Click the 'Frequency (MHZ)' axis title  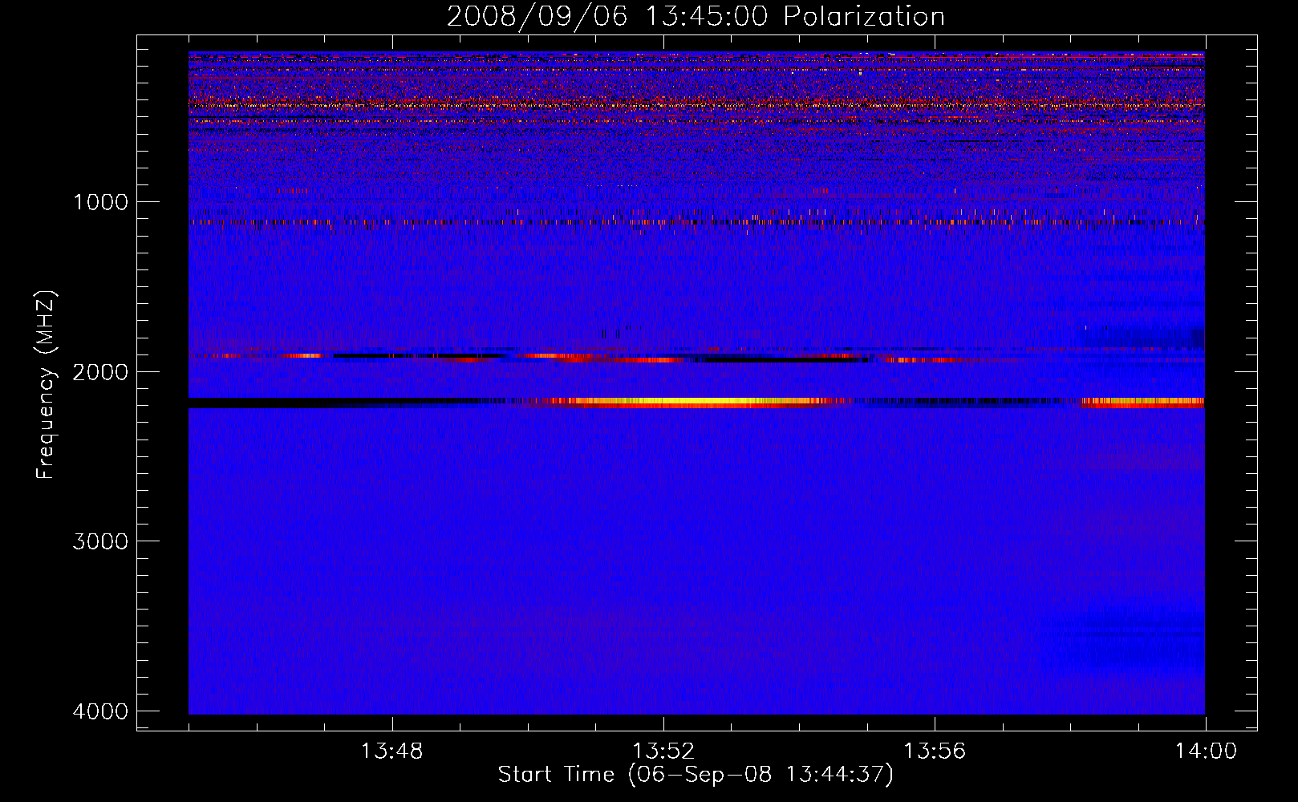(46, 384)
